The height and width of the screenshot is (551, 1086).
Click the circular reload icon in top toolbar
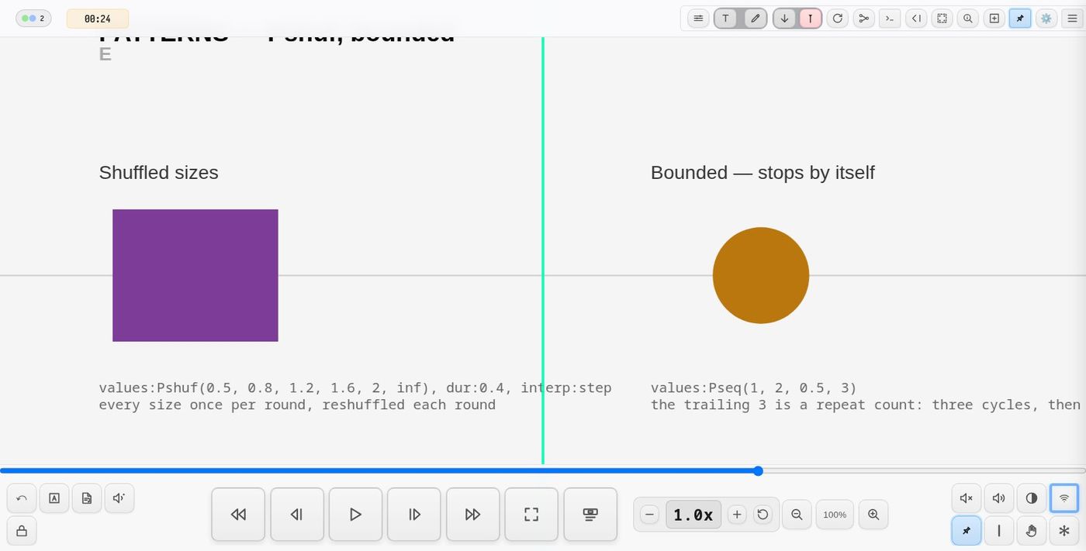pyautogui.click(x=838, y=19)
